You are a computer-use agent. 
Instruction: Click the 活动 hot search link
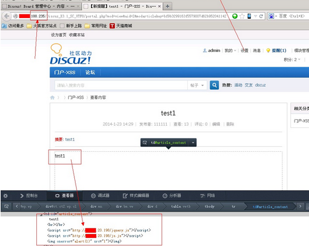(238, 85)
